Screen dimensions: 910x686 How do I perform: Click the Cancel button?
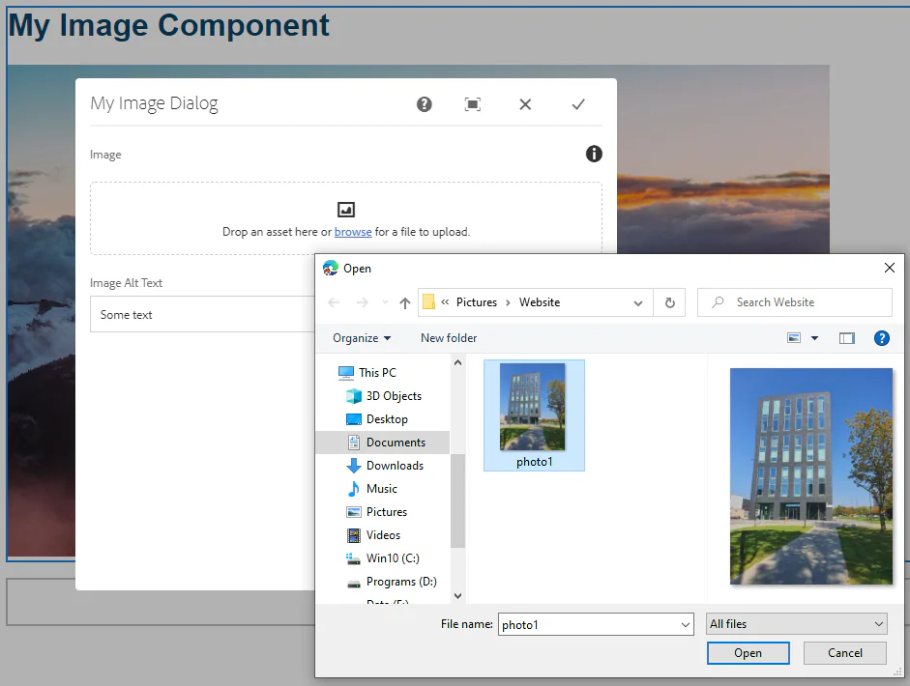844,653
